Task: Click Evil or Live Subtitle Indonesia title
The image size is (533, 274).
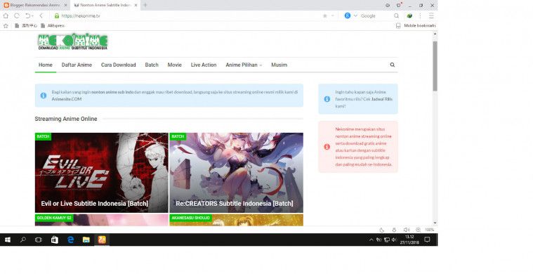Action: tap(95, 203)
